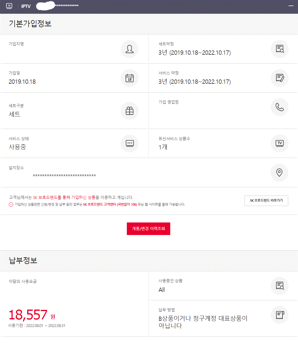
Task: Click the service contract pencil-document icon
Action: tap(280, 78)
